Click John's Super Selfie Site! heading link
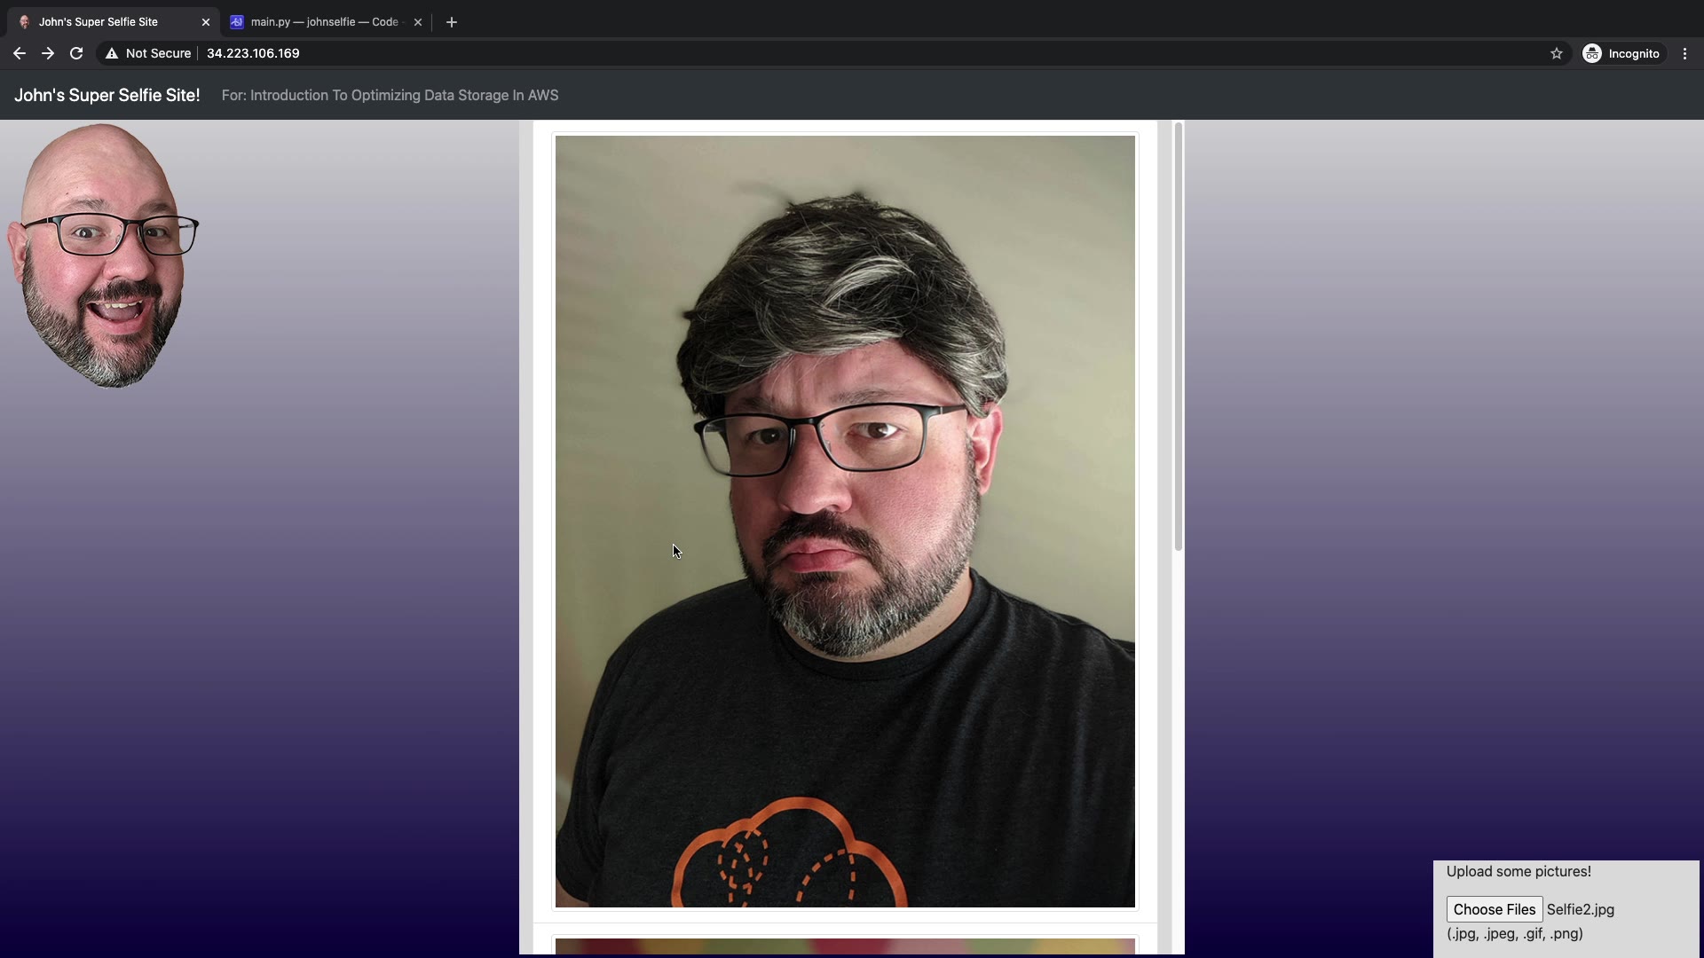This screenshot has height=958, width=1704. [x=106, y=95]
